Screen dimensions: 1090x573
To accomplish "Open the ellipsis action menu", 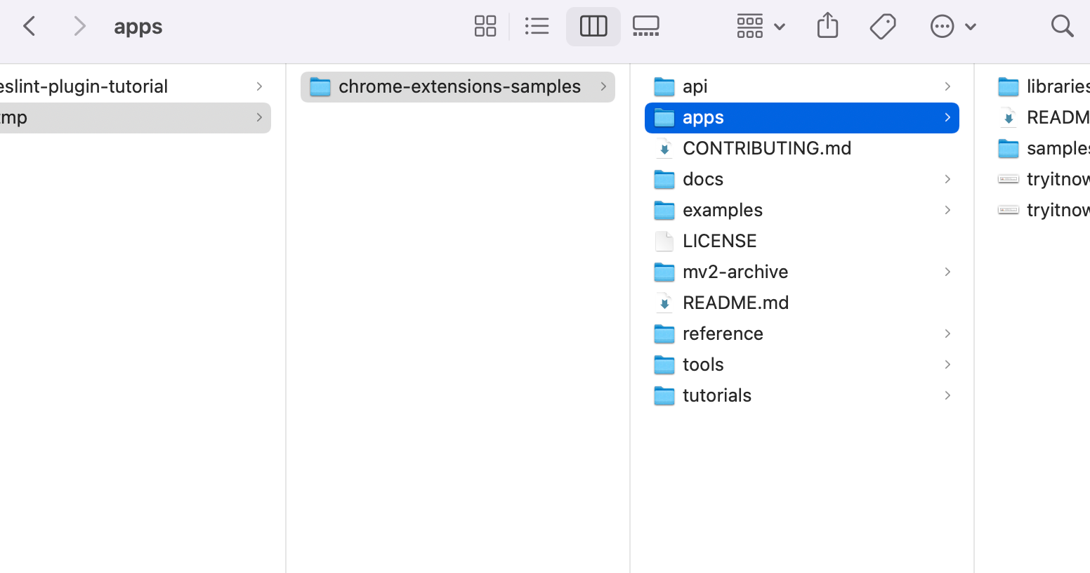I will (x=952, y=27).
